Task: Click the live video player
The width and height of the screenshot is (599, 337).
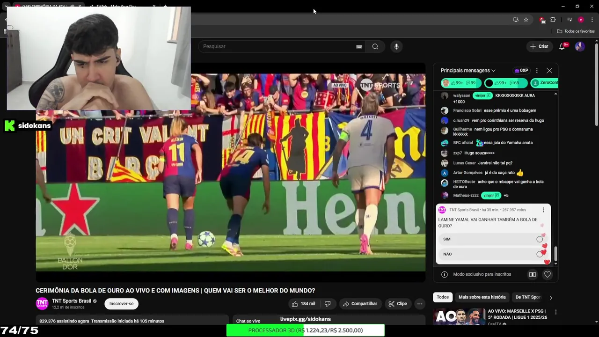Action: pos(231,172)
